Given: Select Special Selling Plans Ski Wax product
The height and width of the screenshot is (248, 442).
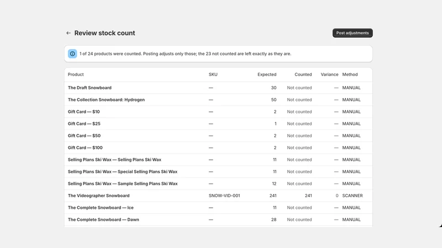Looking at the screenshot, I should 123,171.
